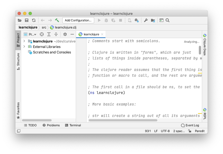Click the Select Opened File crosshair icon
Image resolution: width=223 pixels, height=154 pixels.
pyautogui.click(x=42, y=34)
